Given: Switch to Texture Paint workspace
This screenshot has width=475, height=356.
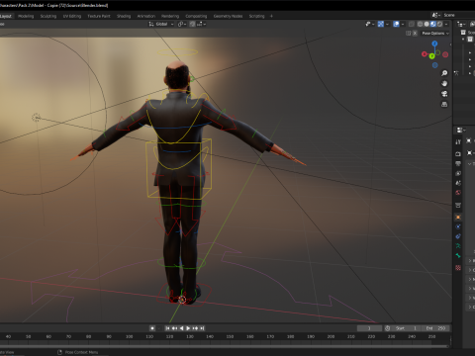Looking at the screenshot, I should [99, 16].
